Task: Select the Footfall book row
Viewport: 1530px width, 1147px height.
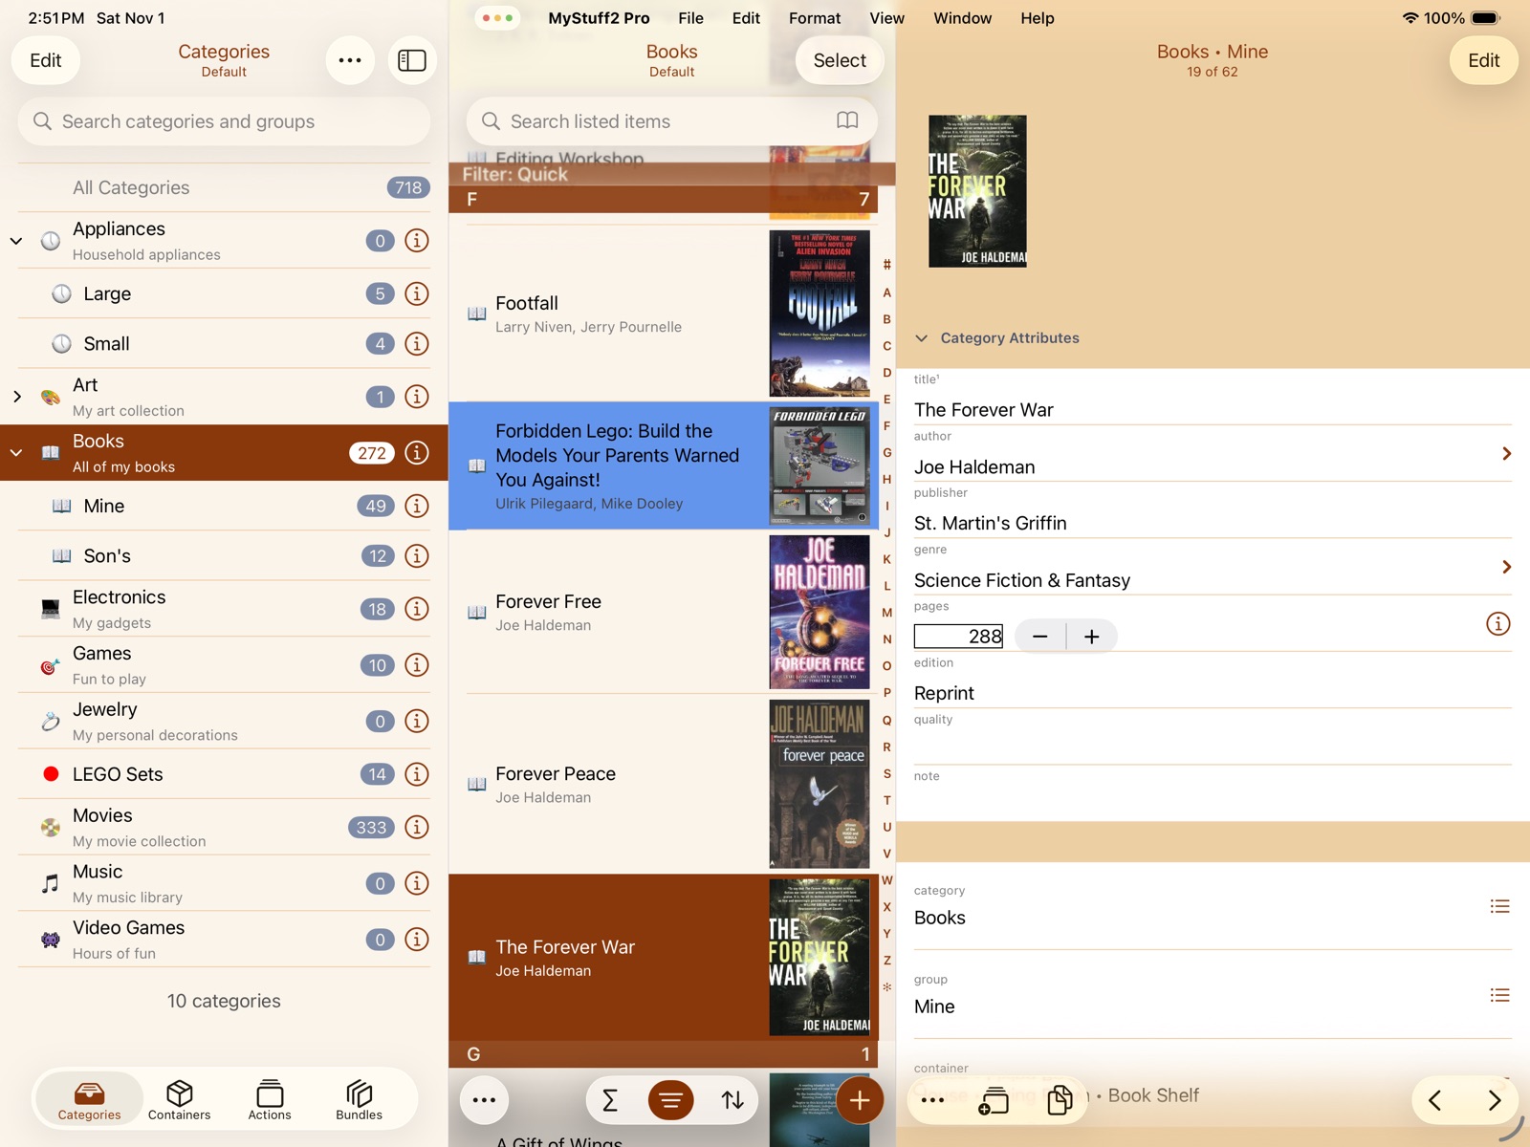Action: pos(663,314)
